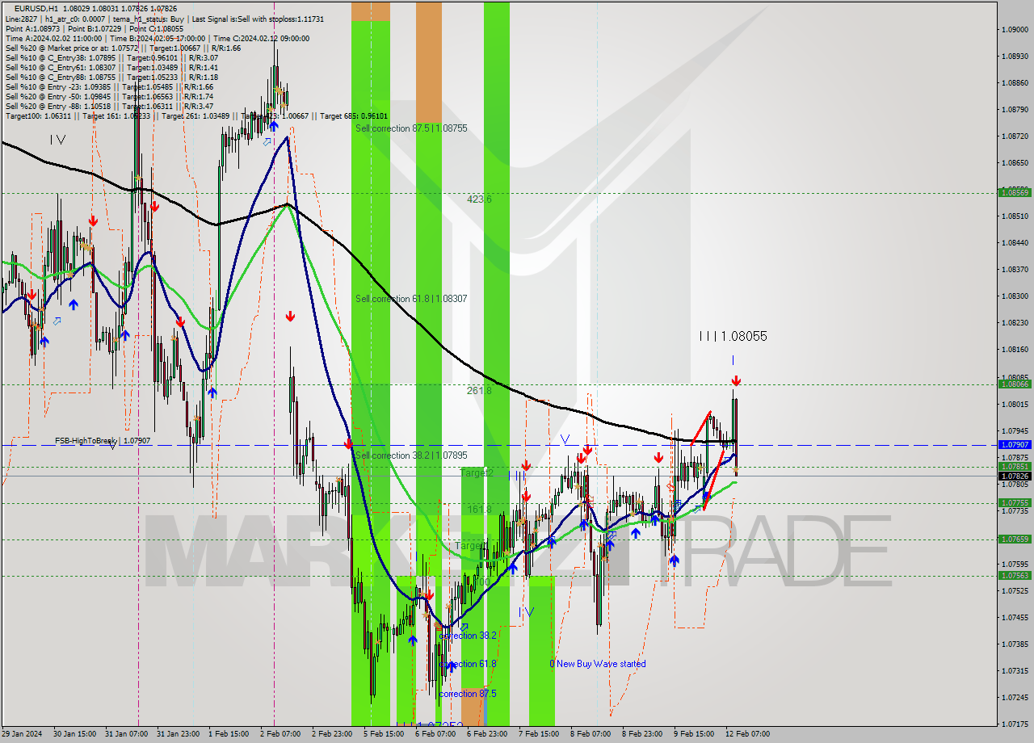Image resolution: width=1034 pixels, height=743 pixels.
Task: Click the '31 Jan 23:00' time label
Action: pos(177,734)
